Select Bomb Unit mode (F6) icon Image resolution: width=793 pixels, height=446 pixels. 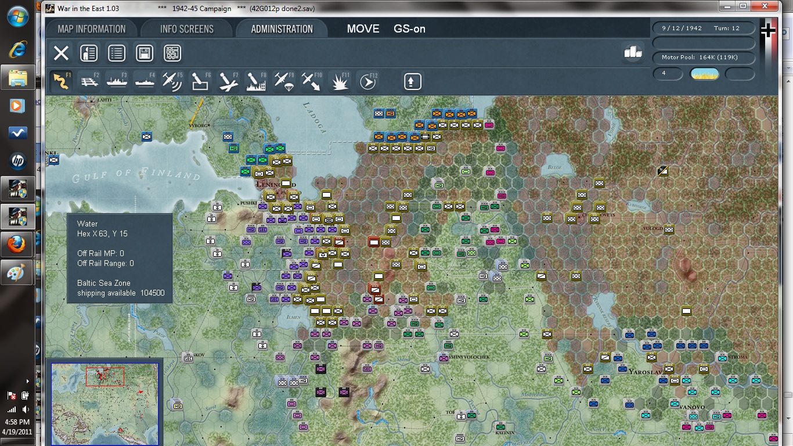[x=200, y=81]
